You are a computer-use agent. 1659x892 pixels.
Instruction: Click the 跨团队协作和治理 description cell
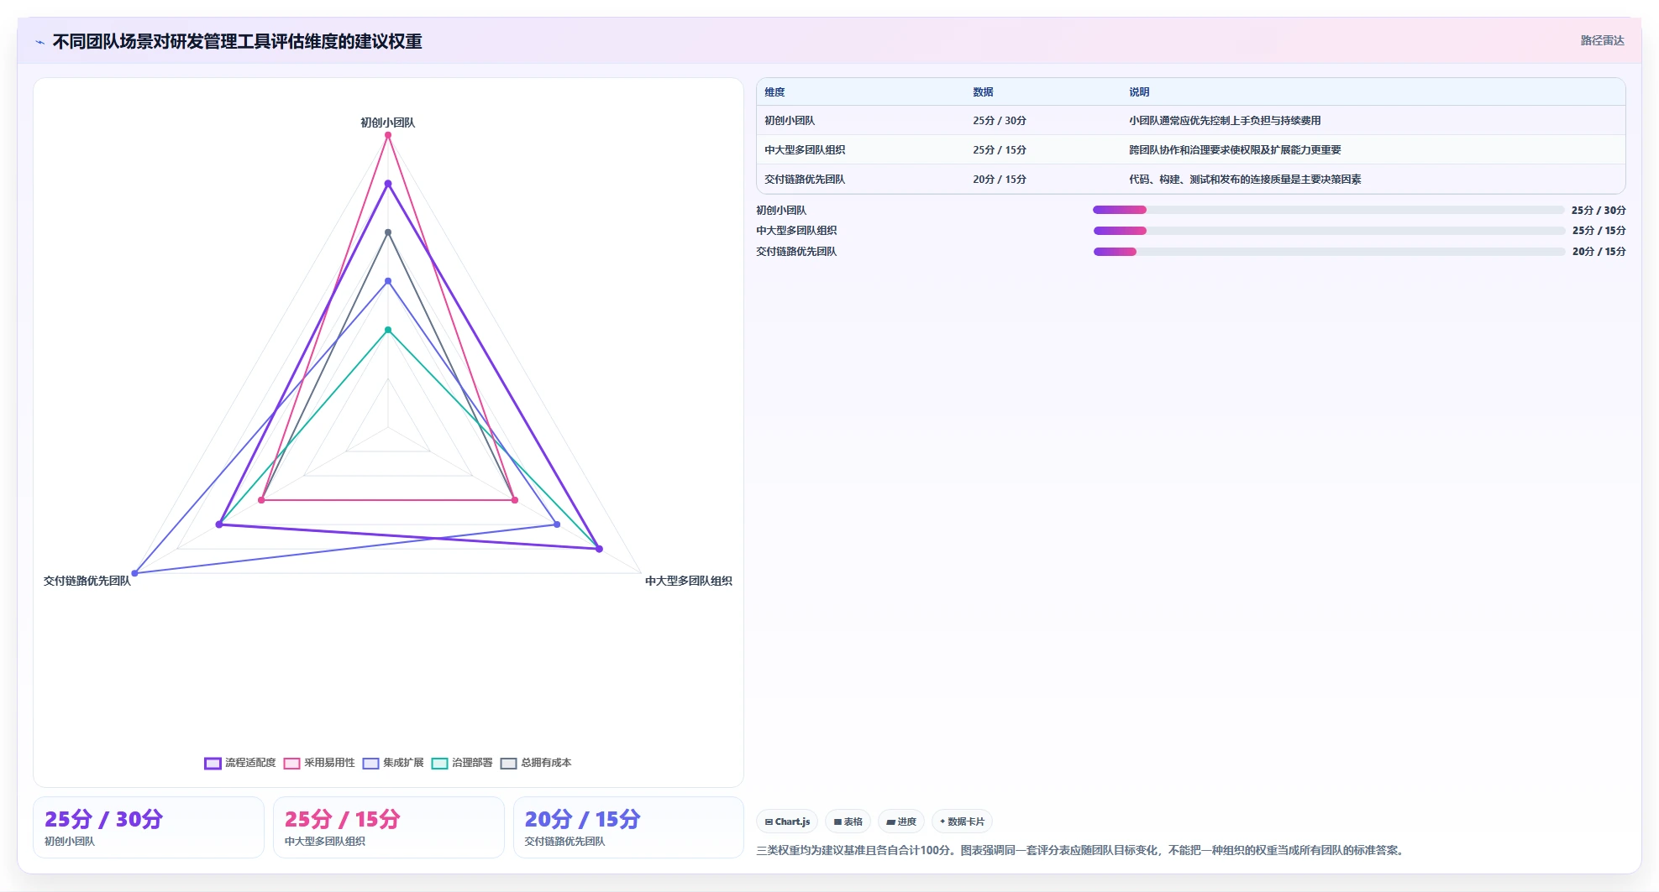point(1235,150)
